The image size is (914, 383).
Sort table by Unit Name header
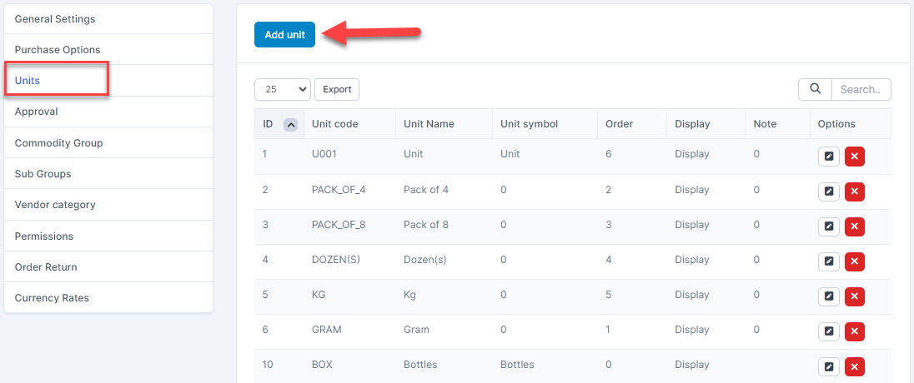pos(429,124)
